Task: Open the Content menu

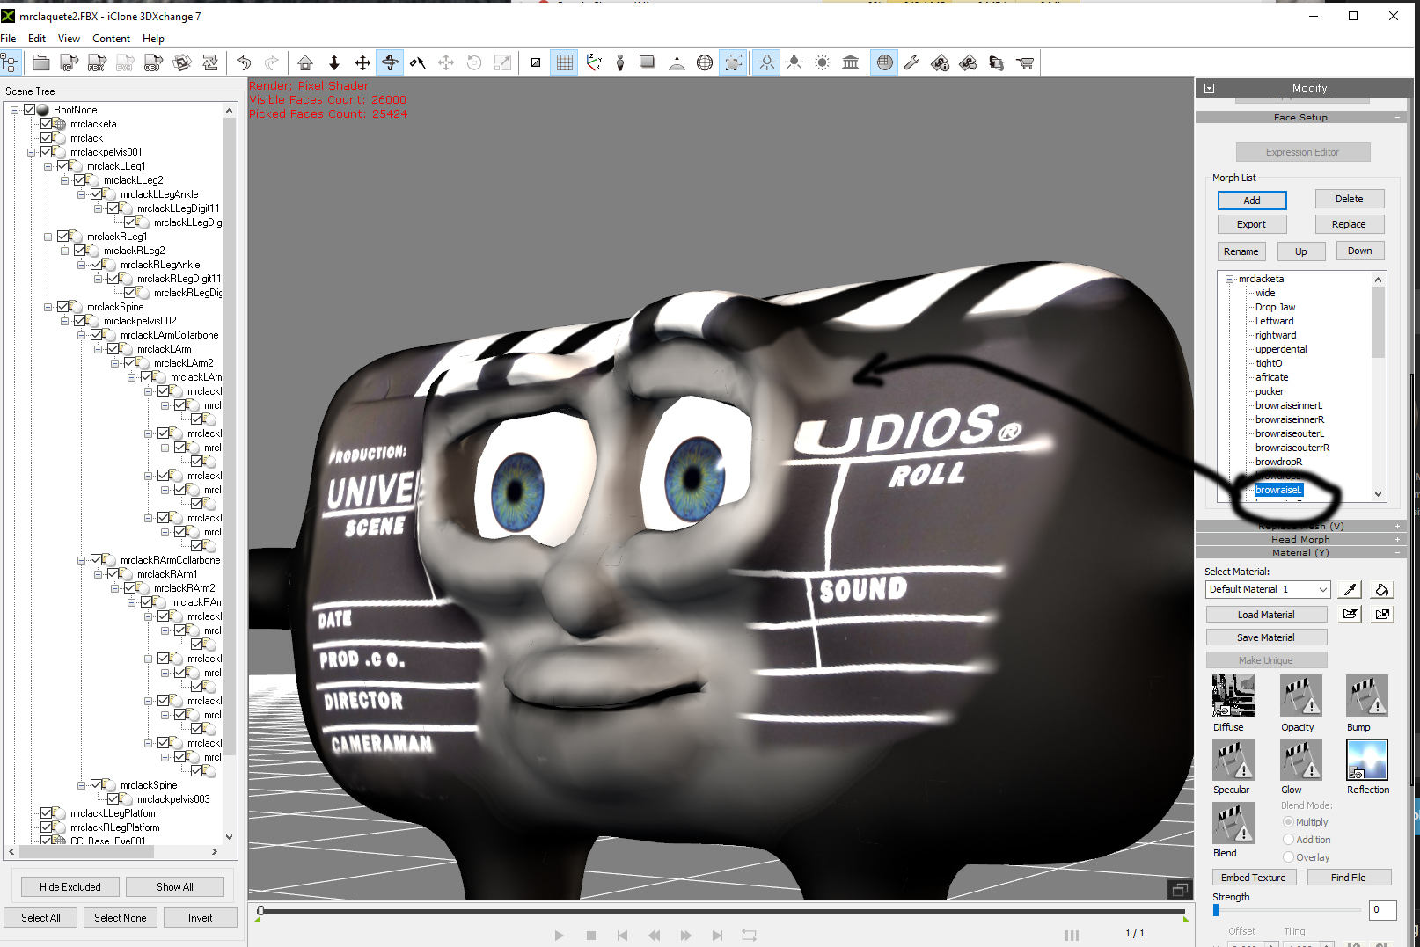Action: (x=111, y=39)
